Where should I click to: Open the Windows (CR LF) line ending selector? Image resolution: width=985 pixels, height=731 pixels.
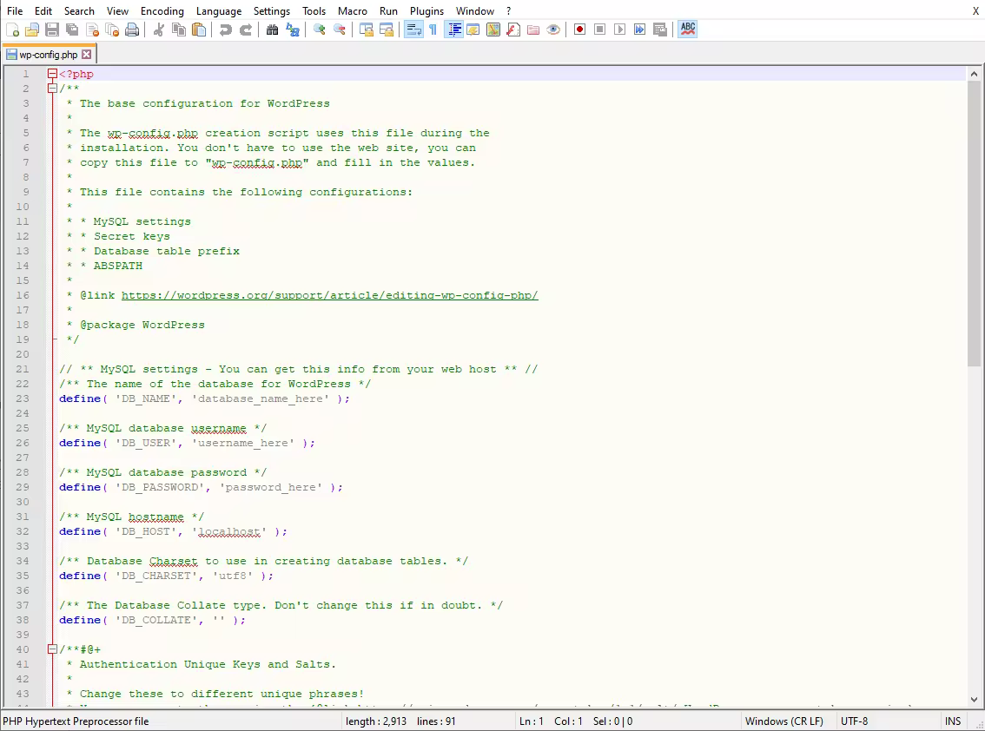(x=784, y=721)
